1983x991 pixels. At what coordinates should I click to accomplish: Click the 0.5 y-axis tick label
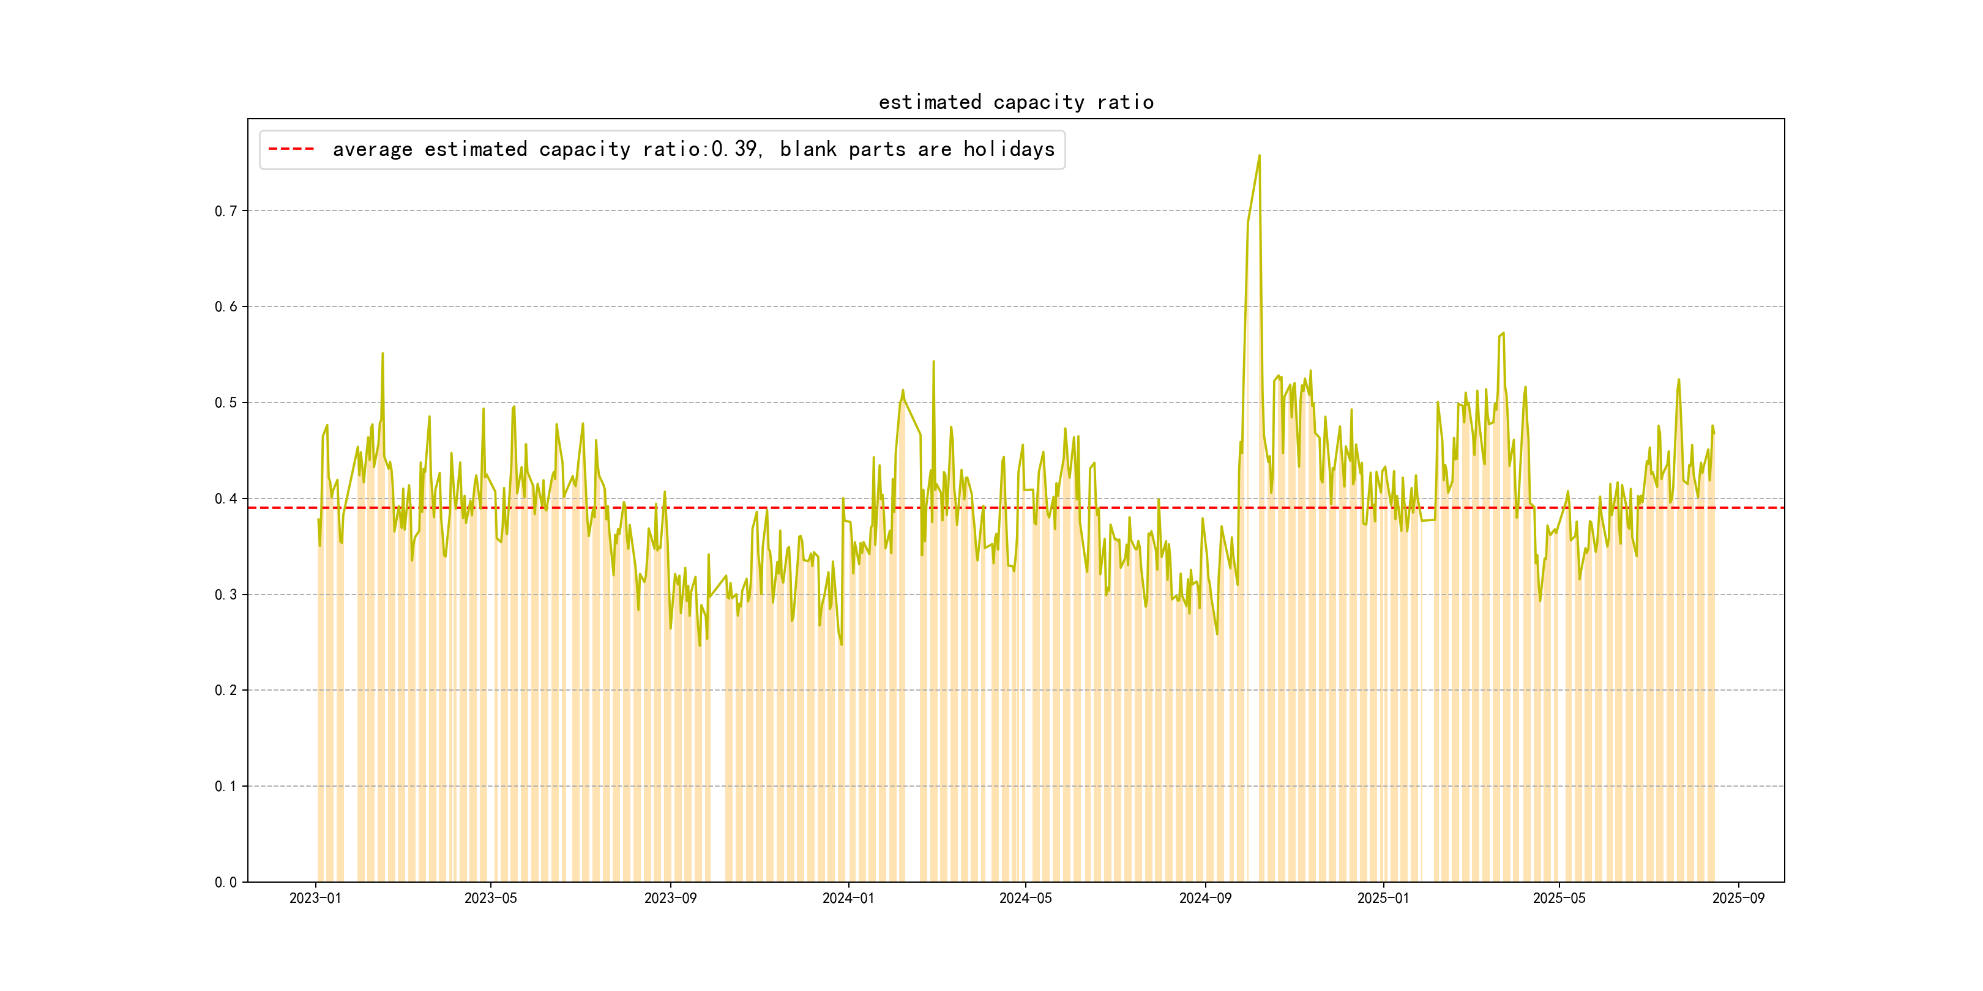pyautogui.click(x=226, y=403)
